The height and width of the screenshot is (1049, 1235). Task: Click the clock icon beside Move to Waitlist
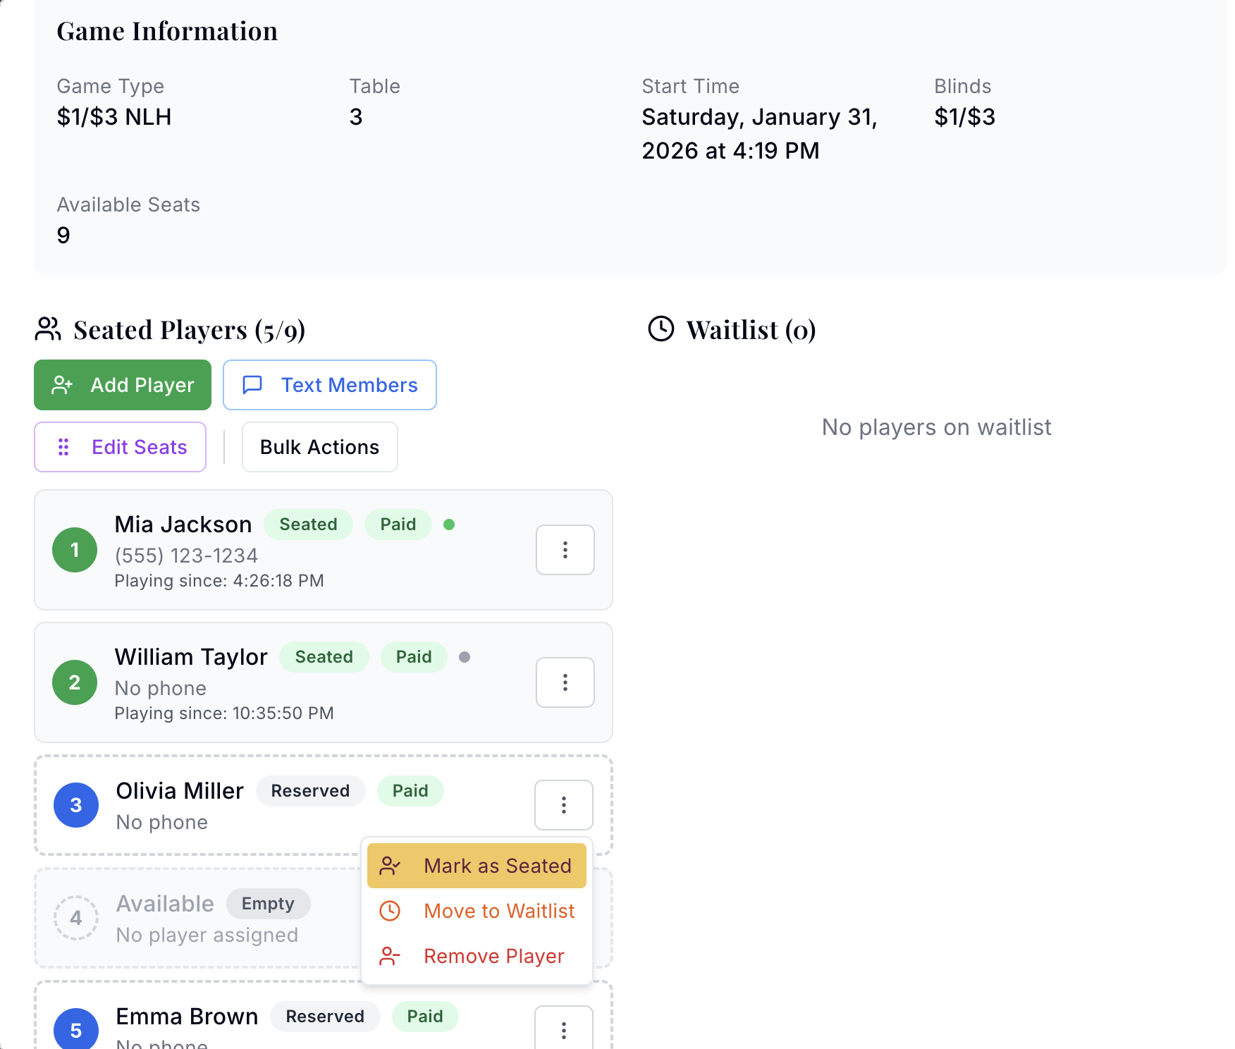390,911
